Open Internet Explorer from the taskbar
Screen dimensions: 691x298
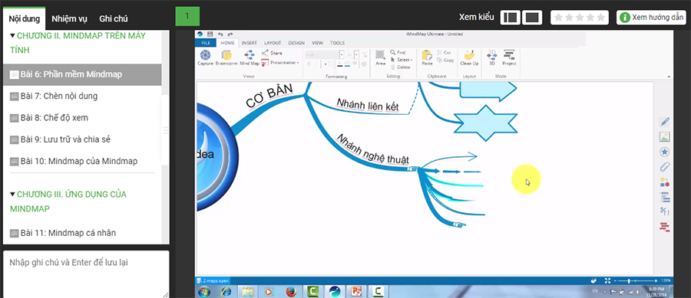tap(226, 291)
